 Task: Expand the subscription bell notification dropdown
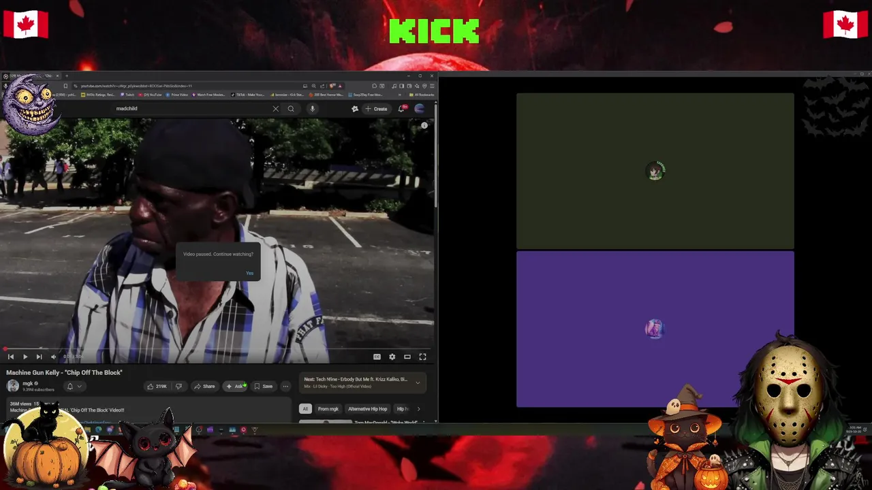74,386
